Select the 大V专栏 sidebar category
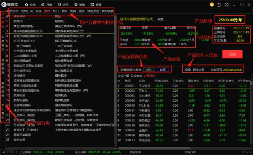This screenshot has height=155, width=253. pos(3,112)
